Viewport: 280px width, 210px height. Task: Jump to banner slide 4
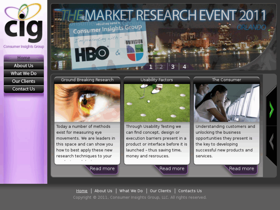pyautogui.click(x=184, y=67)
